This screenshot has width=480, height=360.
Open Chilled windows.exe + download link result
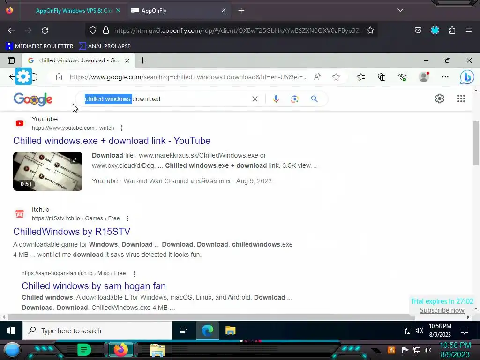(x=112, y=141)
